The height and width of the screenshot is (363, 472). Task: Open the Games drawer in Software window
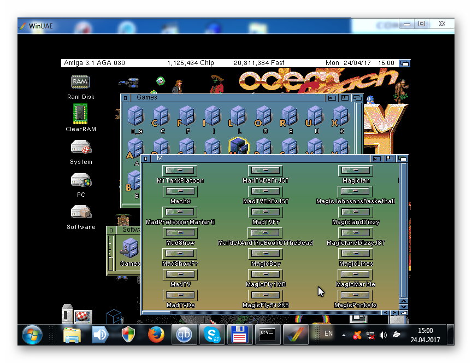tap(129, 248)
